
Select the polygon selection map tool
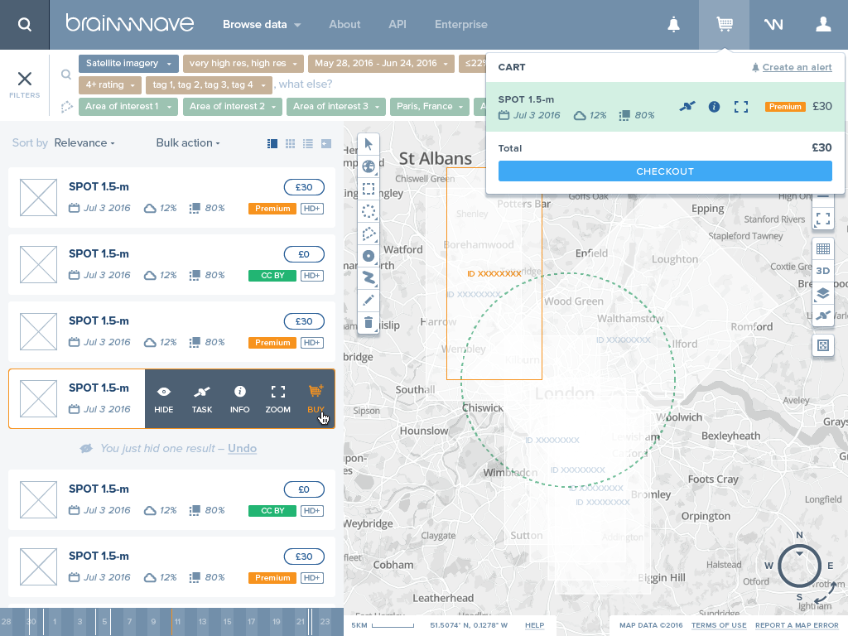pyautogui.click(x=369, y=234)
